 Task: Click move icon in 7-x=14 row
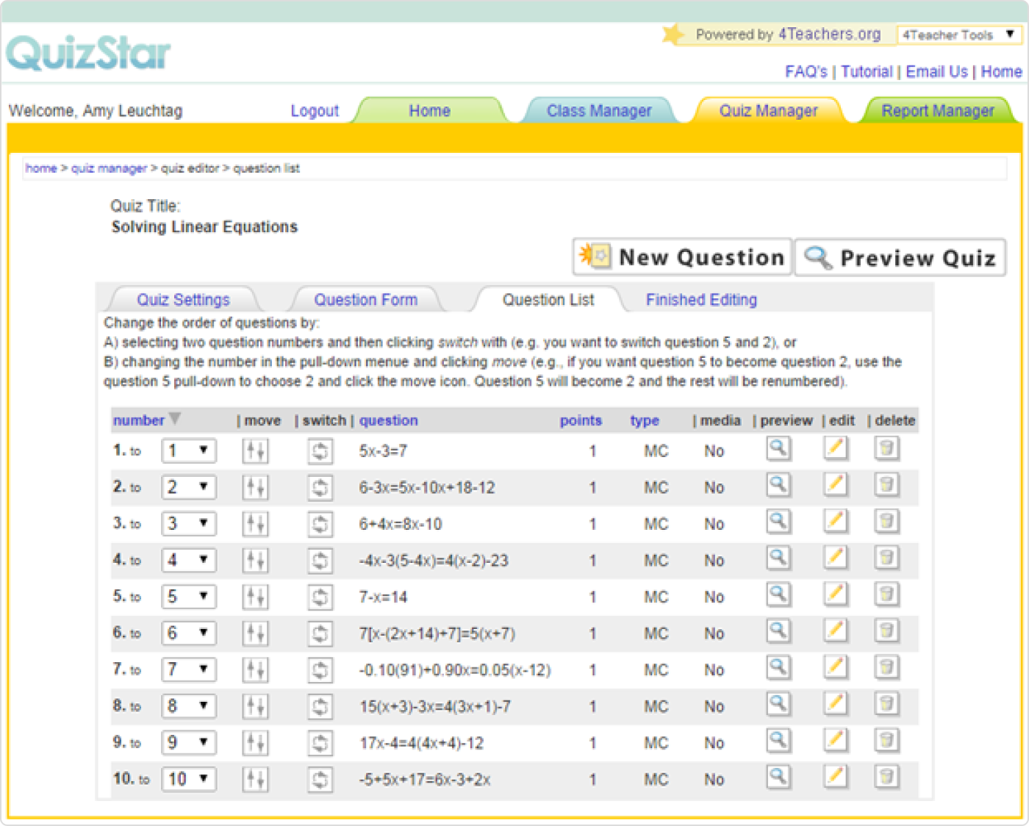[x=255, y=597]
